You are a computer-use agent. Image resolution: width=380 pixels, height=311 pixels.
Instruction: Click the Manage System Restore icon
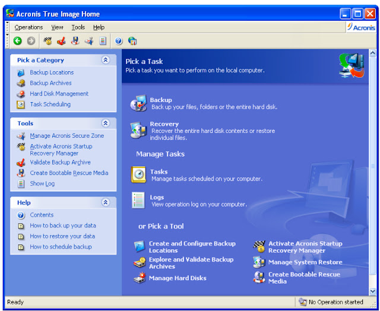pos(259,262)
